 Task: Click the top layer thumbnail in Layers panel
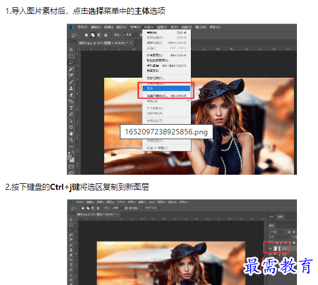(x=277, y=248)
